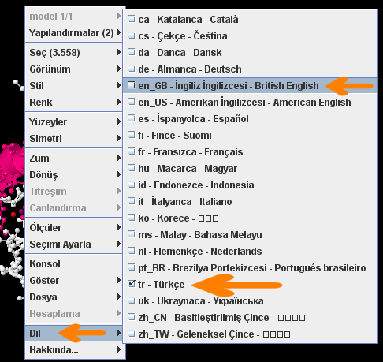The height and width of the screenshot is (362, 383).
Task: Tick the de - Almanca - Deutsch checkbox
Action: [131, 69]
